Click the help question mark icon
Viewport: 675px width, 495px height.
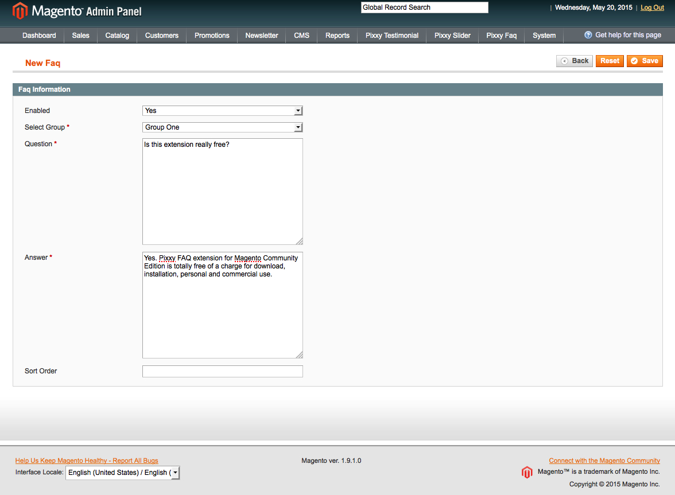(x=588, y=35)
